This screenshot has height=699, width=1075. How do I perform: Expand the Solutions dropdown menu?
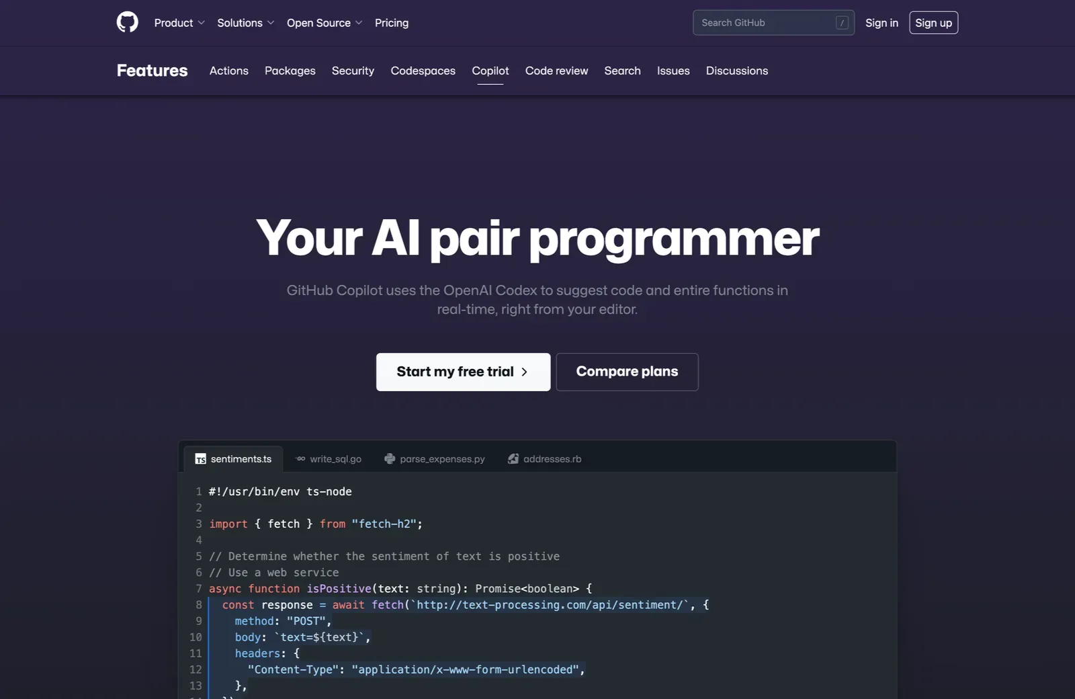tap(246, 23)
